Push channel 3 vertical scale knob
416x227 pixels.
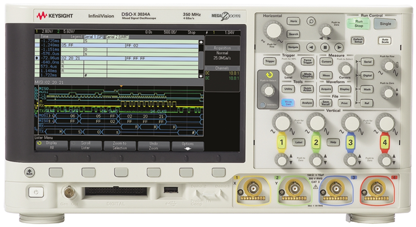click(x=350, y=122)
